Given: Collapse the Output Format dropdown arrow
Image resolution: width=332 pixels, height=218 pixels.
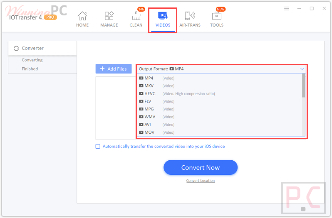Looking at the screenshot, I should point(302,69).
